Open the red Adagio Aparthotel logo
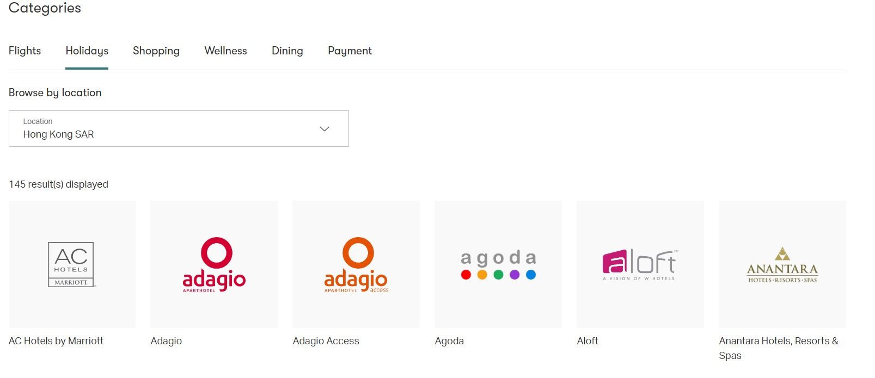This screenshot has width=875, height=378. click(214, 264)
